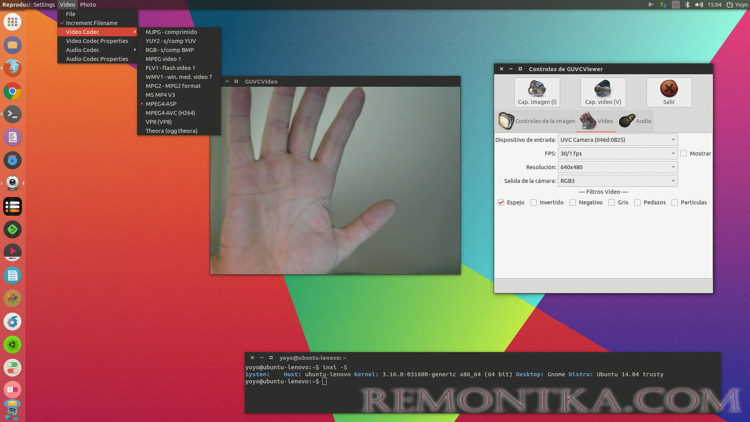Click the Salir red X icon

coord(669,88)
